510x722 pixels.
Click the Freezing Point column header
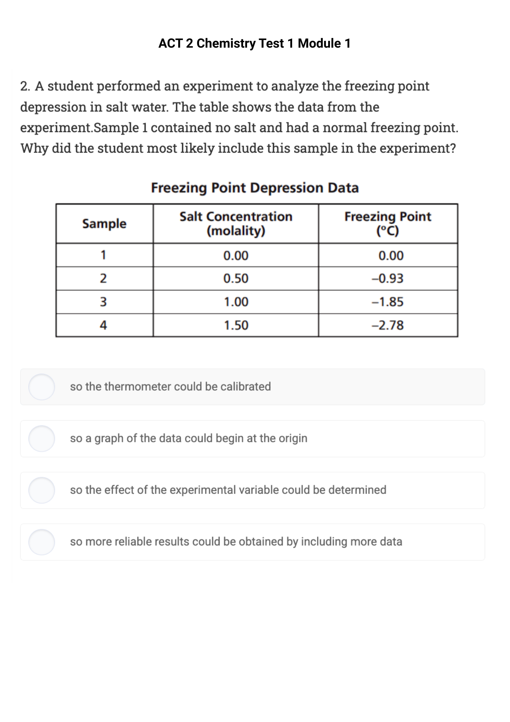tap(388, 223)
